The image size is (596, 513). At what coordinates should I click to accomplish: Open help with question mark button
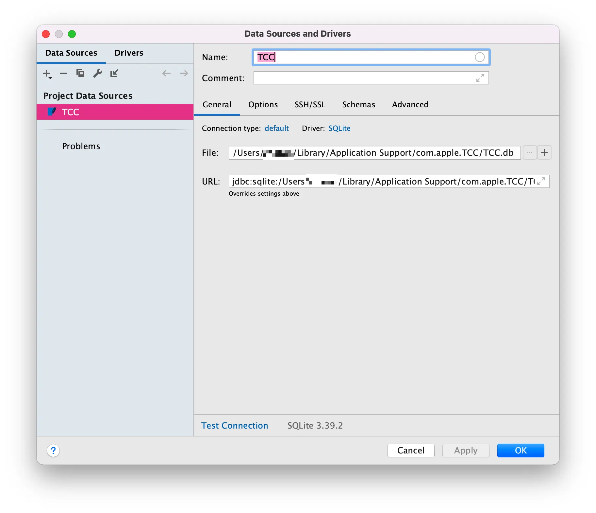(x=53, y=451)
